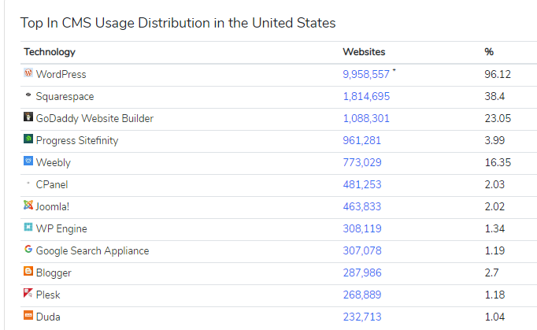Image resolution: width=537 pixels, height=330 pixels.
Task: Click the Technology column header
Action: click(50, 52)
